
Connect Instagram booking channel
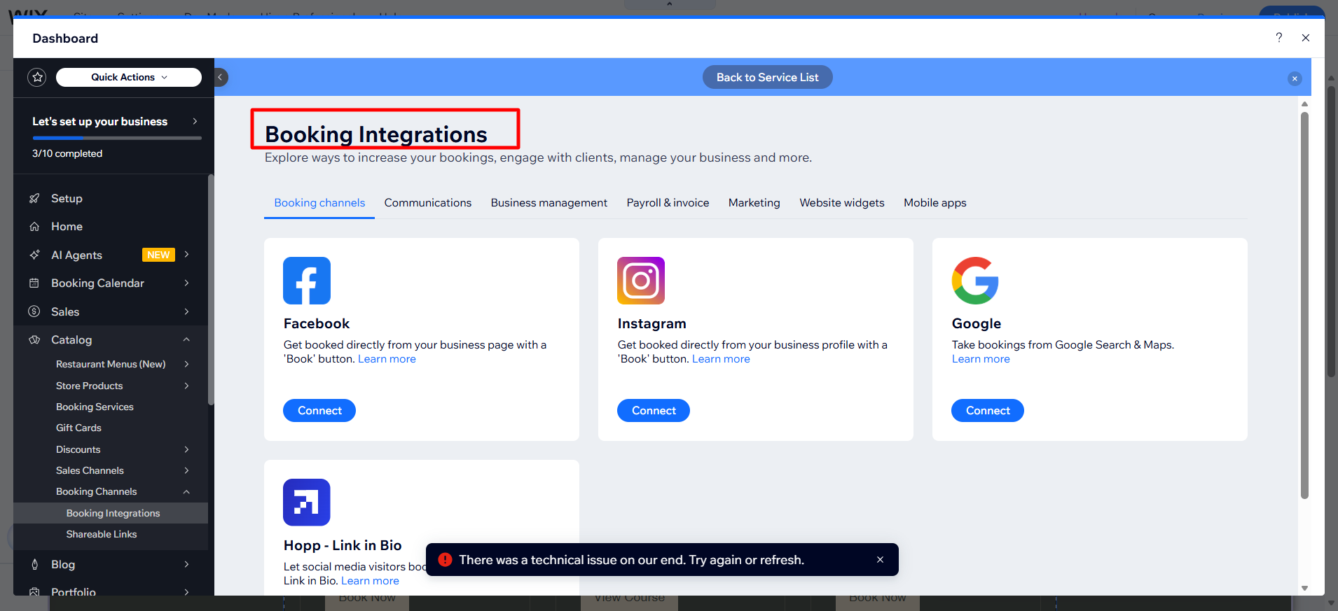coord(654,411)
